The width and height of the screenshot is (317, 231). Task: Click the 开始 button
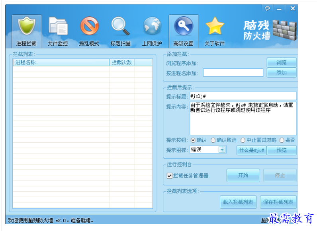[243, 175]
